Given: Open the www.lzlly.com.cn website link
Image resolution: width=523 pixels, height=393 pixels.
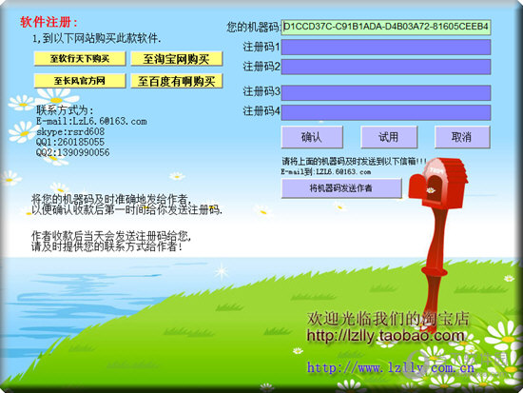Looking at the screenshot, I should point(391,368).
